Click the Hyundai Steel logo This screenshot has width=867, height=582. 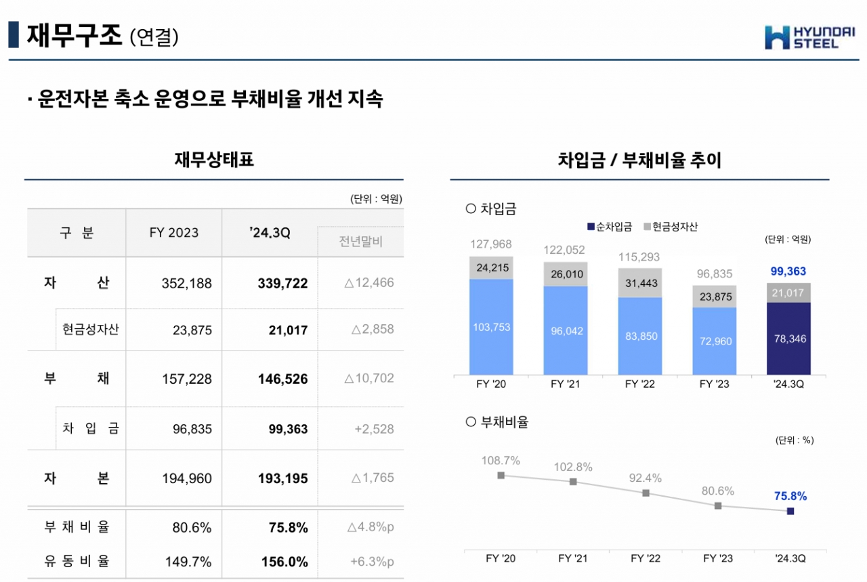pos(811,37)
